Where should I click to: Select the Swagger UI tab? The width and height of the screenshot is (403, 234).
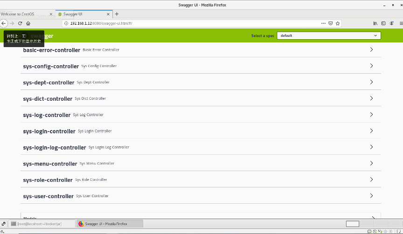click(84, 14)
